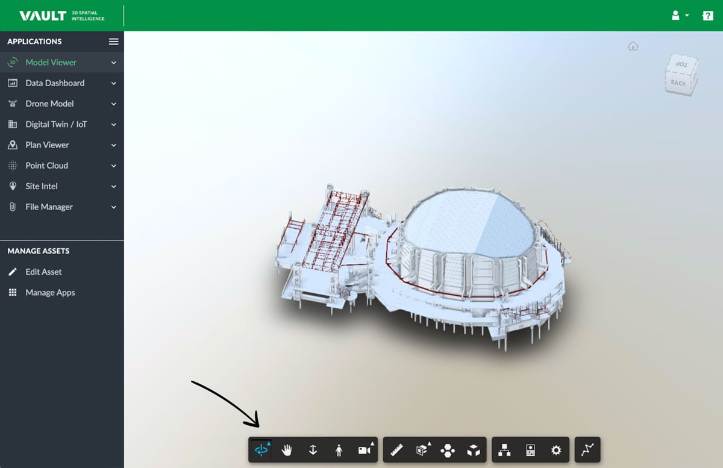Activate the Pan hand tool
The height and width of the screenshot is (468, 723).
pos(287,450)
